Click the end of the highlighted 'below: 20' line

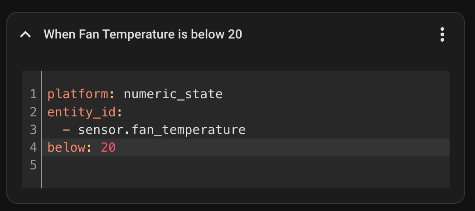click(x=282, y=148)
